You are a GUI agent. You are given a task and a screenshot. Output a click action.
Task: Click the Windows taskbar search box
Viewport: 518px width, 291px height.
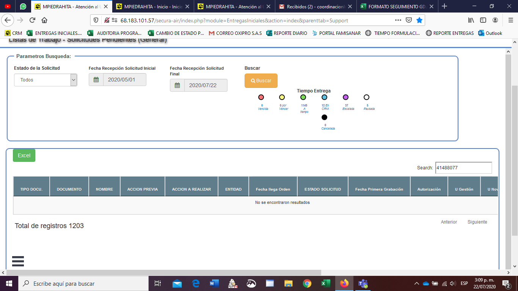click(x=83, y=283)
